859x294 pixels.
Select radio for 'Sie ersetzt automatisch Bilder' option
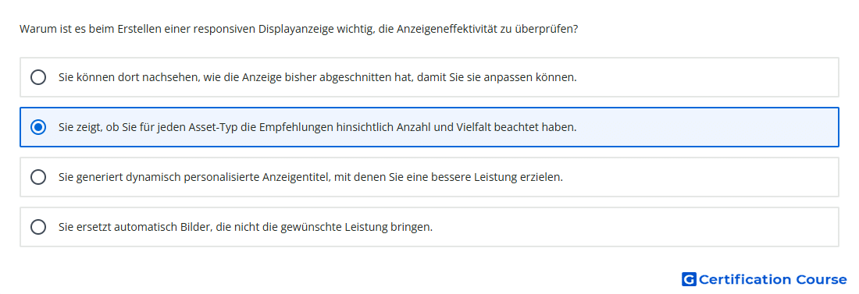[x=38, y=227]
